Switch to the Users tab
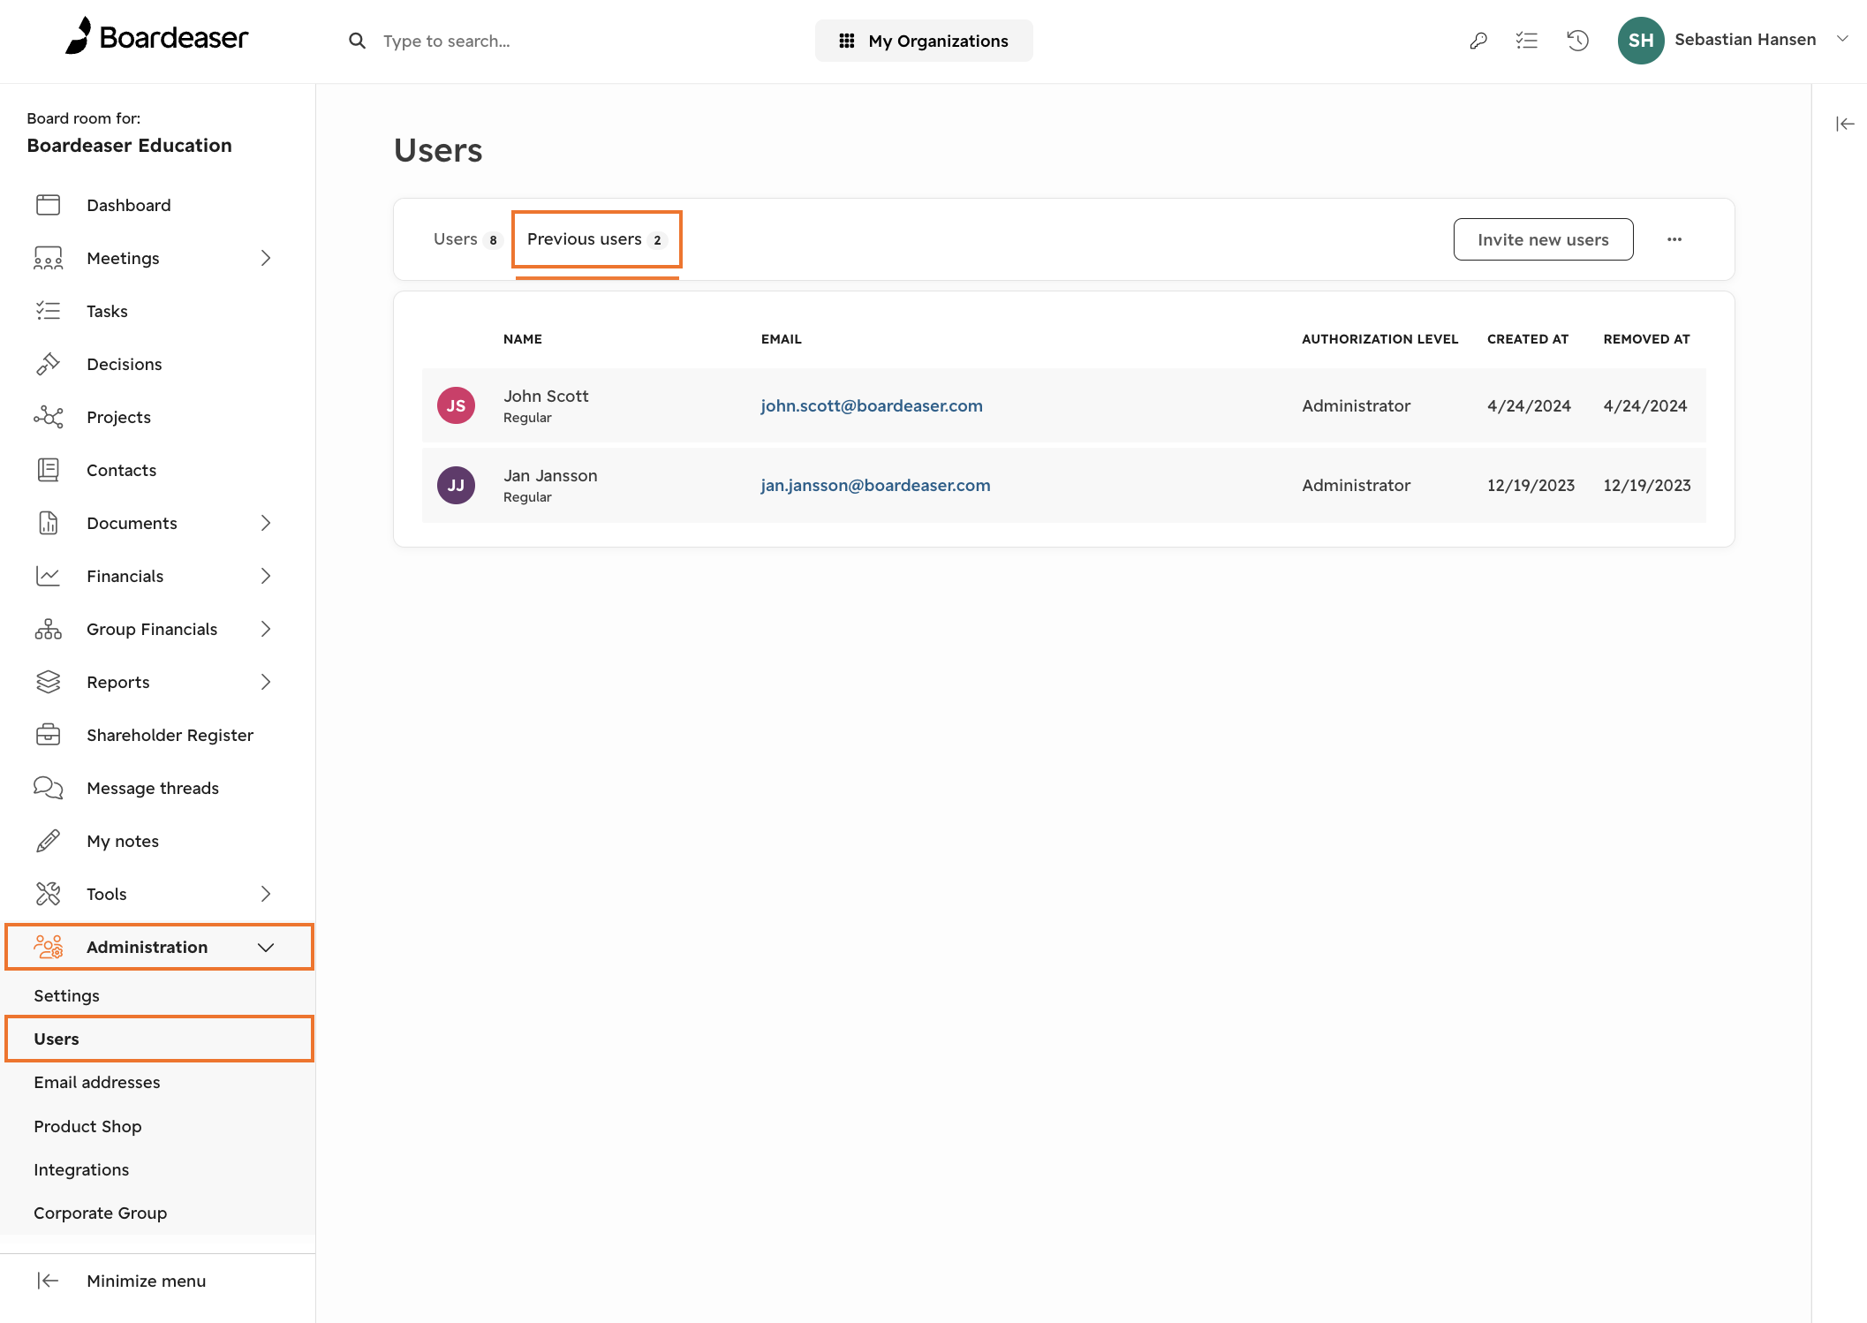Image resolution: width=1867 pixels, height=1323 pixels. pos(467,239)
